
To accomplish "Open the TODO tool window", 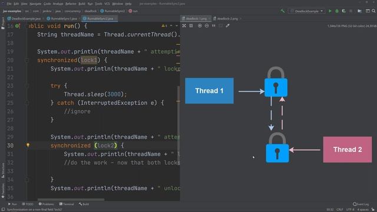I will tap(28, 204).
